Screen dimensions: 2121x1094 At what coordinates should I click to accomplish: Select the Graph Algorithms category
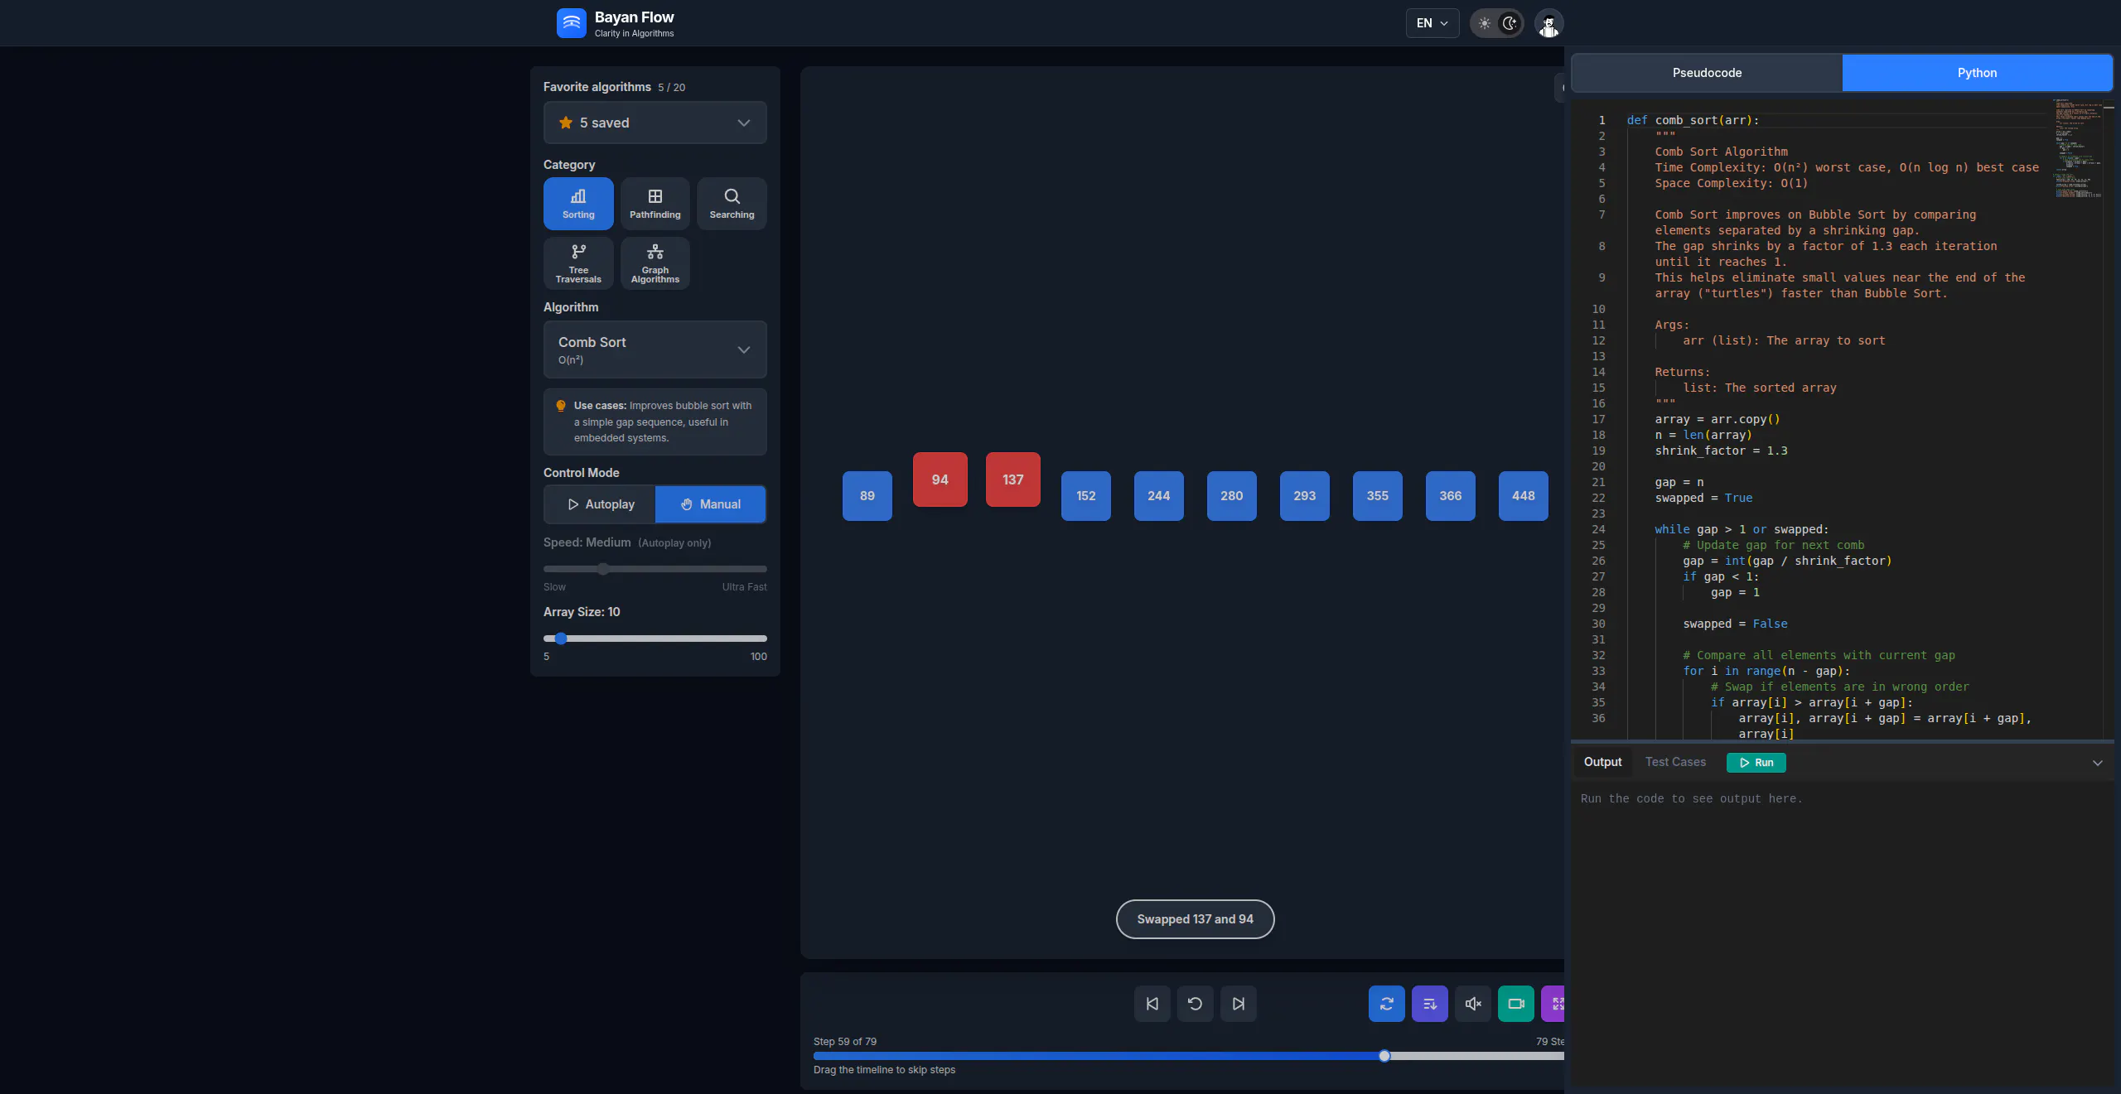tap(655, 263)
